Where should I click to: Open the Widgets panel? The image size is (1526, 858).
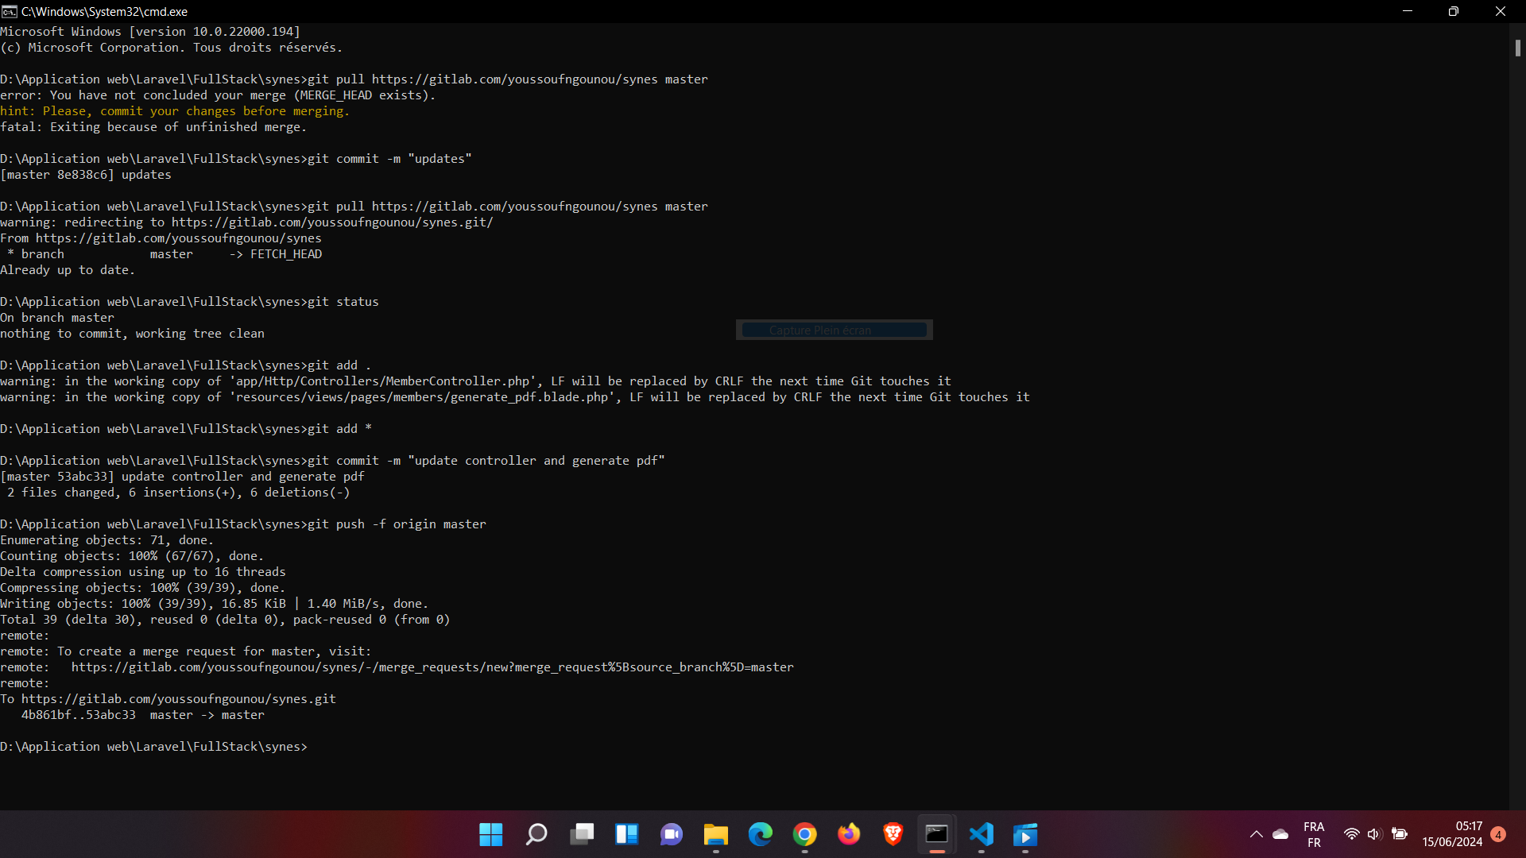(x=626, y=834)
